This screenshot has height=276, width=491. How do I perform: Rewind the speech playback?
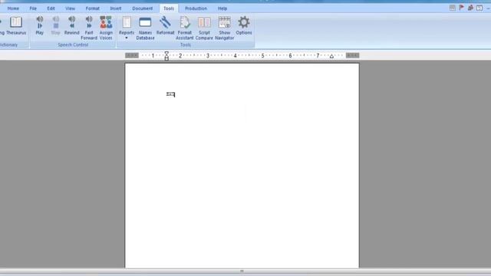[71, 25]
